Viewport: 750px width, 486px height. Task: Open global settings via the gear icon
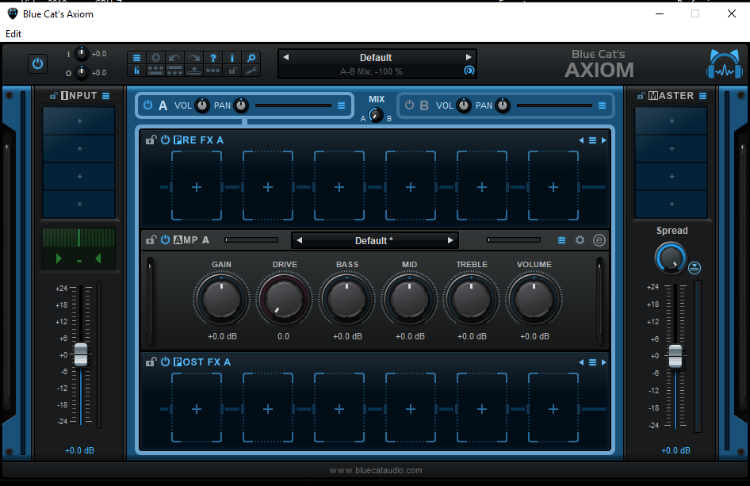pos(155,58)
